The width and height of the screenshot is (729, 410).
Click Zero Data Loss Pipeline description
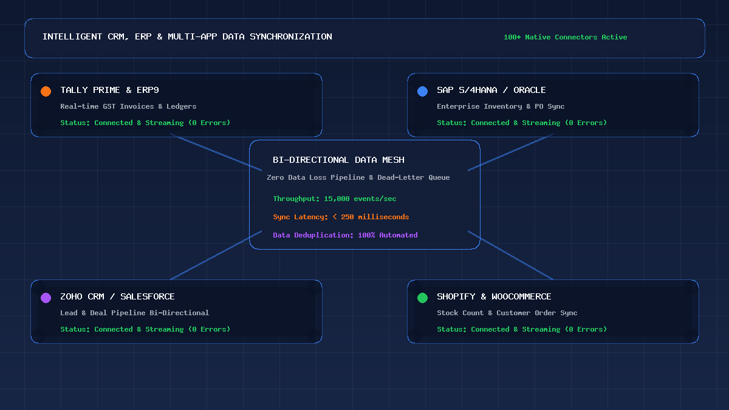358,177
